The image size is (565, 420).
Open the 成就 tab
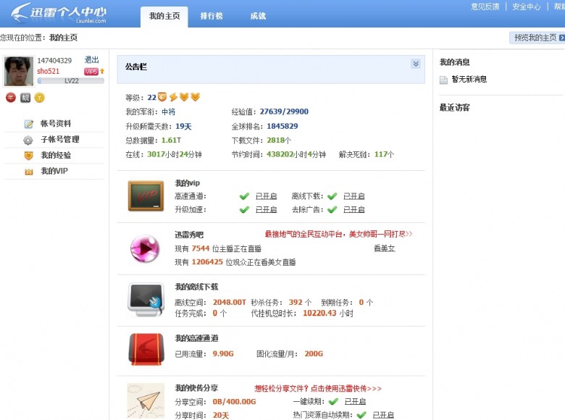pos(258,16)
